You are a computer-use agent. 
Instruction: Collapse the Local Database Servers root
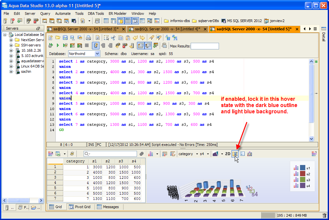(x=5, y=35)
